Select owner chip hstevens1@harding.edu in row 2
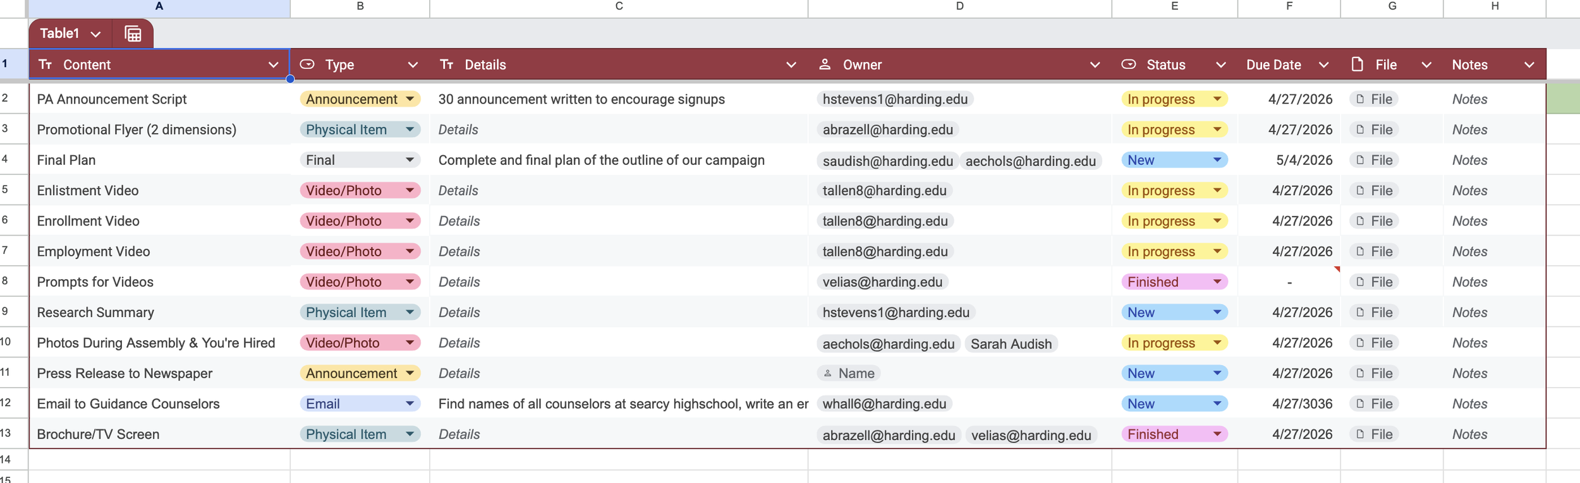The width and height of the screenshot is (1580, 483). click(895, 99)
